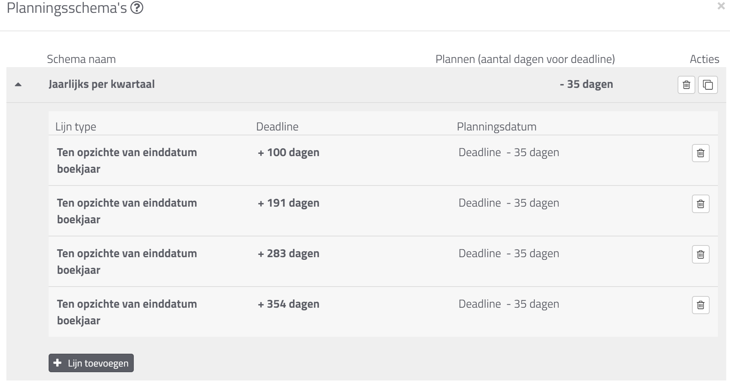
Task: Select the Jaarlijks per kwartaal schema name
Action: pyautogui.click(x=101, y=84)
